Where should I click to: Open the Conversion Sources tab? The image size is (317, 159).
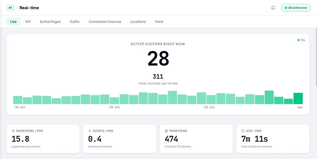pyautogui.click(x=105, y=21)
